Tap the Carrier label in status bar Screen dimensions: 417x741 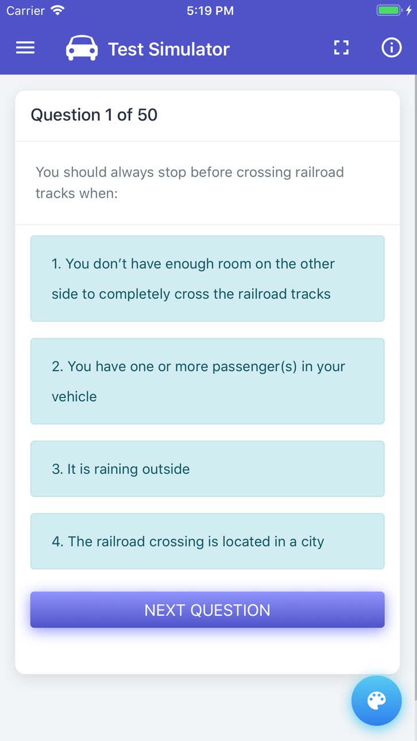(x=25, y=10)
